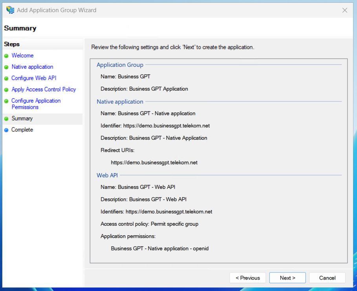The width and height of the screenshot is (357, 291).
Task: Click 'Name: Business GPT - Native application' line
Action: click(148, 113)
